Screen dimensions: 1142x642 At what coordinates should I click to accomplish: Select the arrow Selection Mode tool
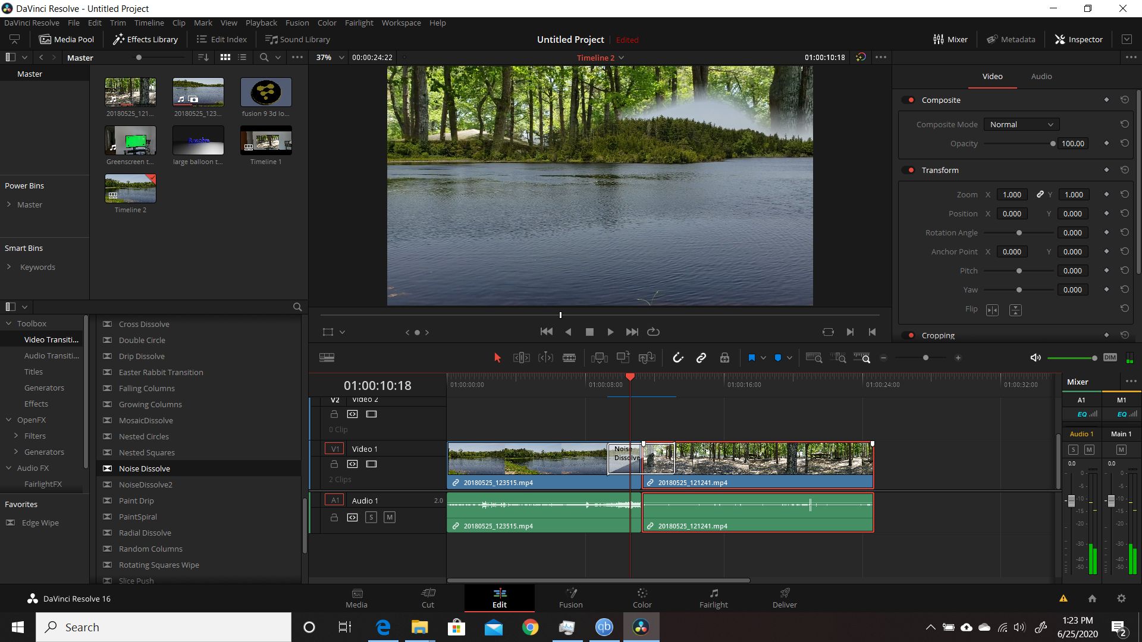coord(498,358)
